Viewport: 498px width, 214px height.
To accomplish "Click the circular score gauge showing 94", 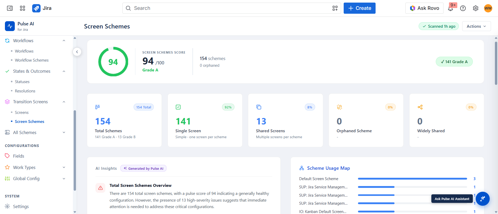I will (113, 62).
